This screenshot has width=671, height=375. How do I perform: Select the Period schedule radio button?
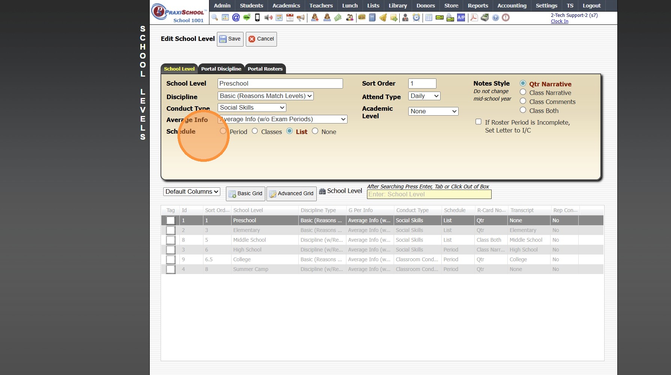223,131
